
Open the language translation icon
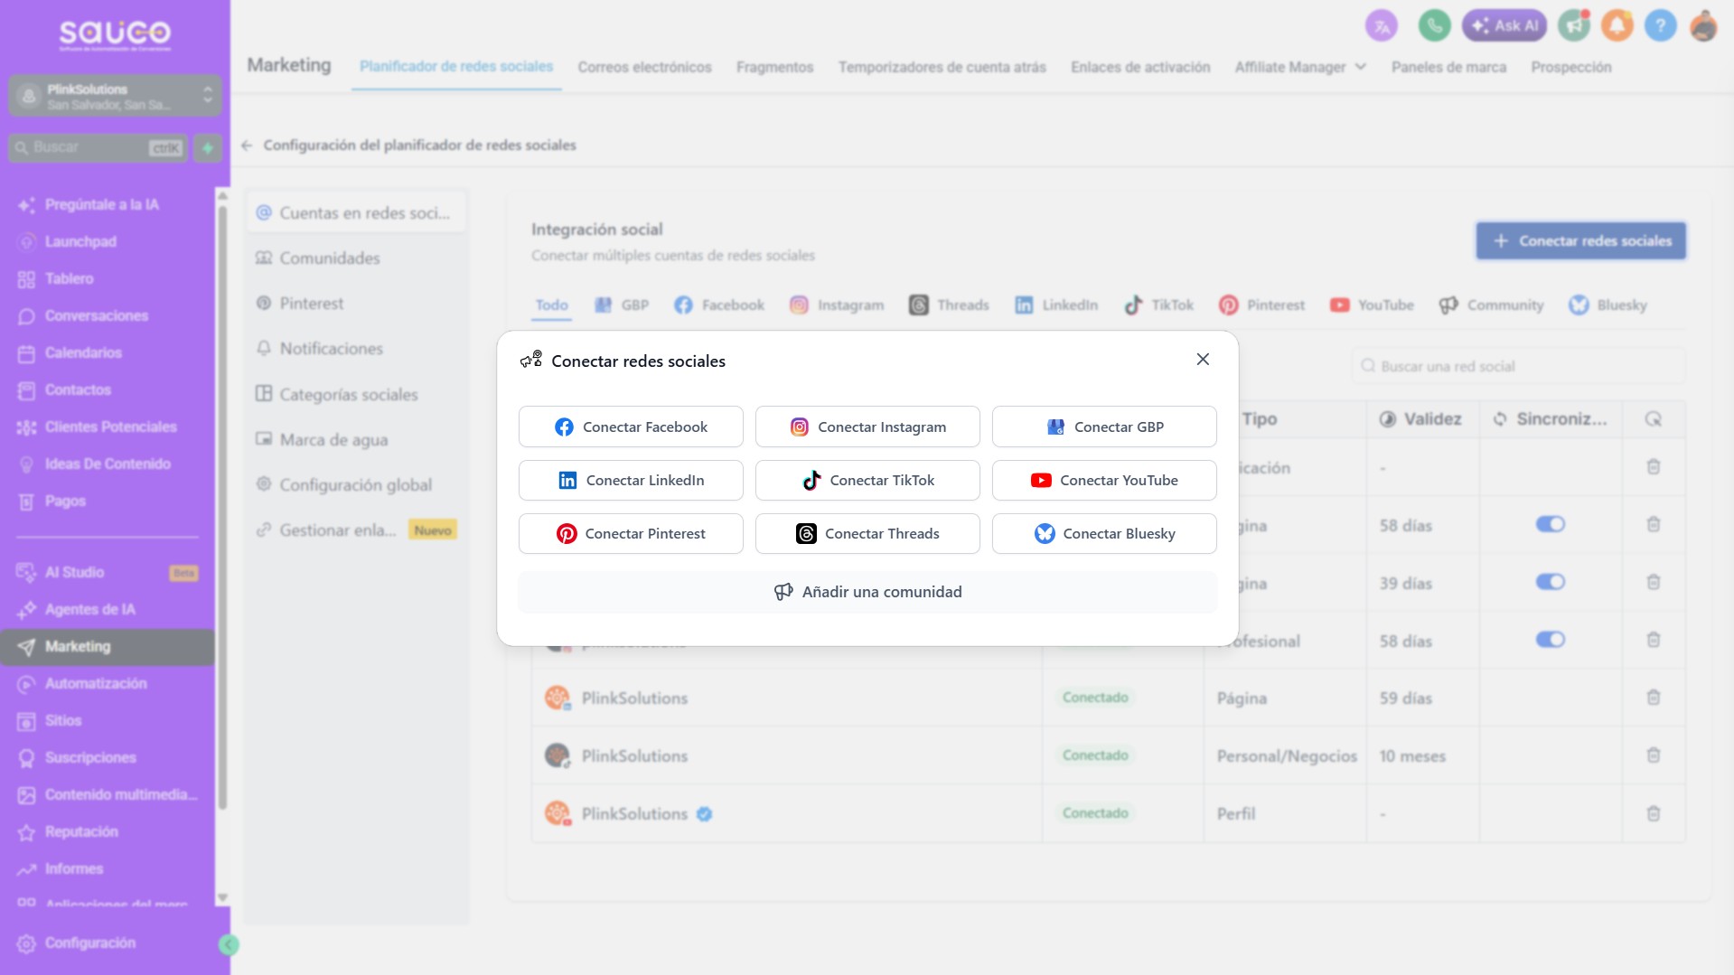tap(1382, 26)
